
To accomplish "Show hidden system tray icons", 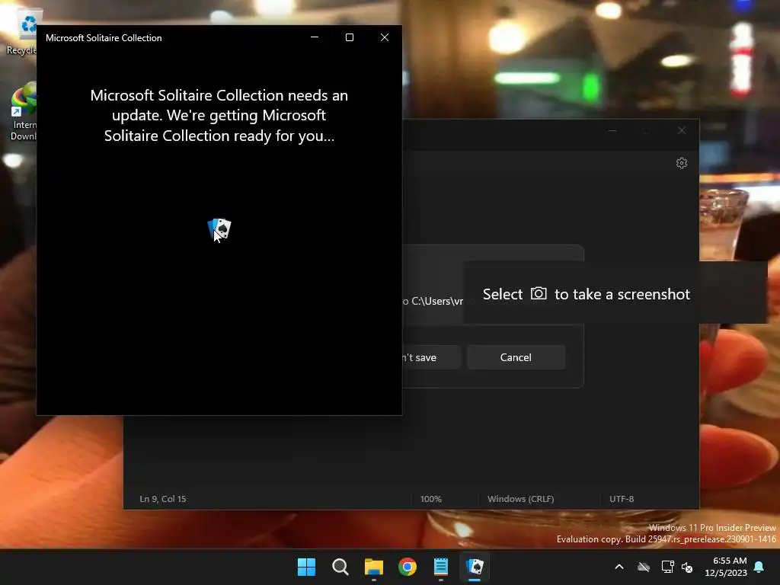I will (x=619, y=567).
